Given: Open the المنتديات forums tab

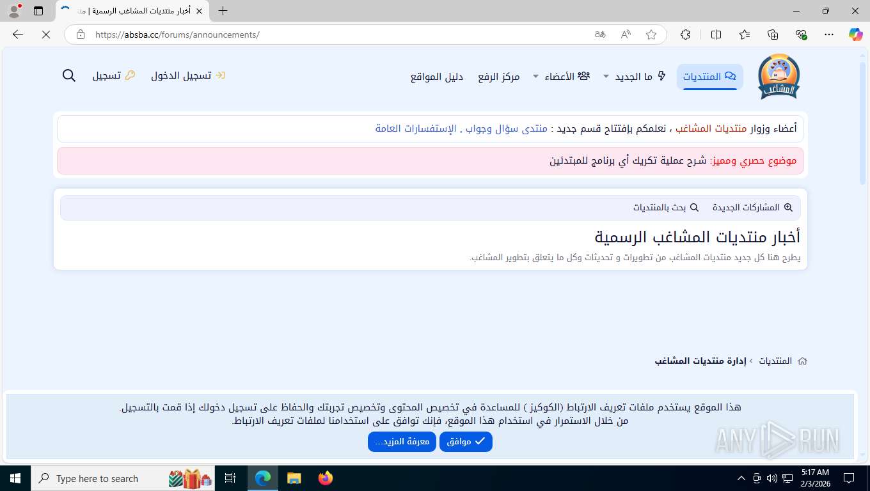Looking at the screenshot, I should (709, 77).
